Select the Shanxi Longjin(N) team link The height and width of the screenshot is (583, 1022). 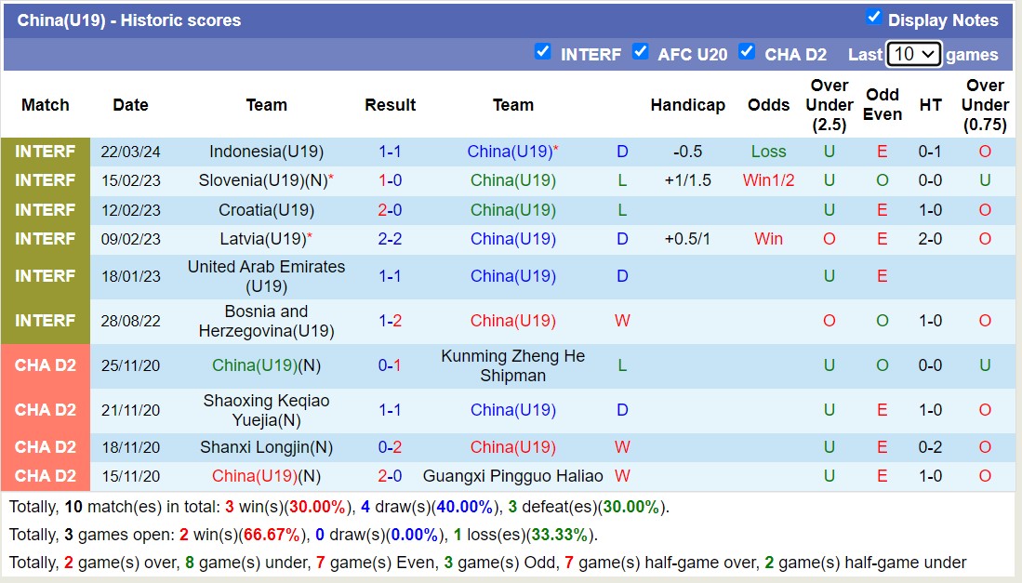tap(267, 446)
